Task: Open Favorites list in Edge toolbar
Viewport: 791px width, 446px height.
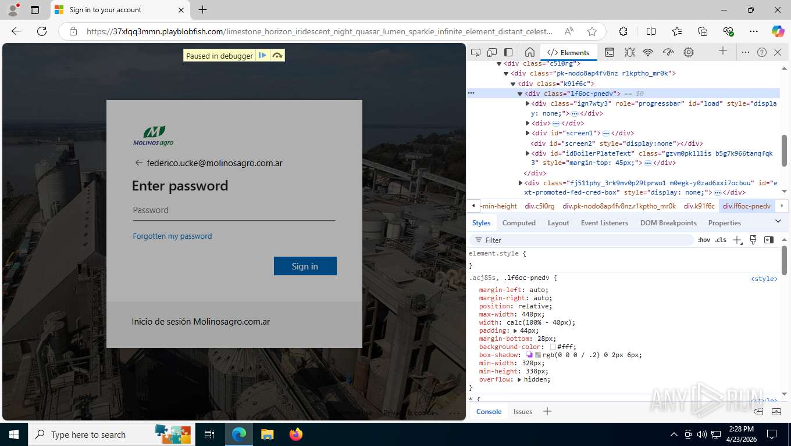Action: [x=677, y=31]
